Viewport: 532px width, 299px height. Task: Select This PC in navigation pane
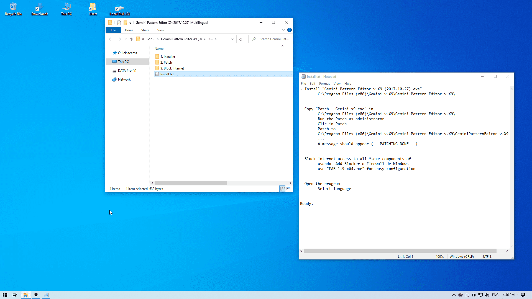click(x=123, y=62)
